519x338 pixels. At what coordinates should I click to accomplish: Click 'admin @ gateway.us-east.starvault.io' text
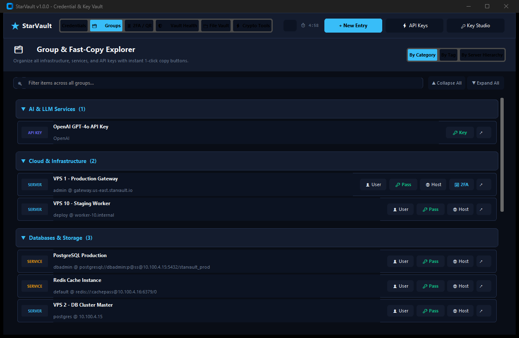coord(93,190)
